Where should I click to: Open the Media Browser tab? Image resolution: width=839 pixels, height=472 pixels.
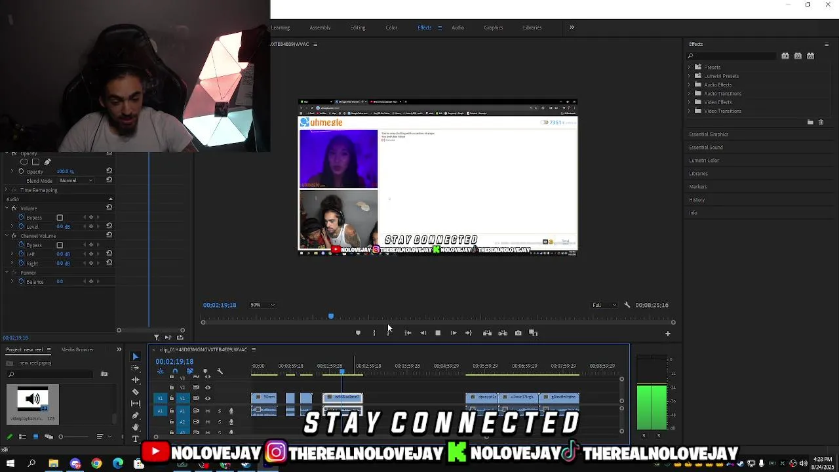77,349
